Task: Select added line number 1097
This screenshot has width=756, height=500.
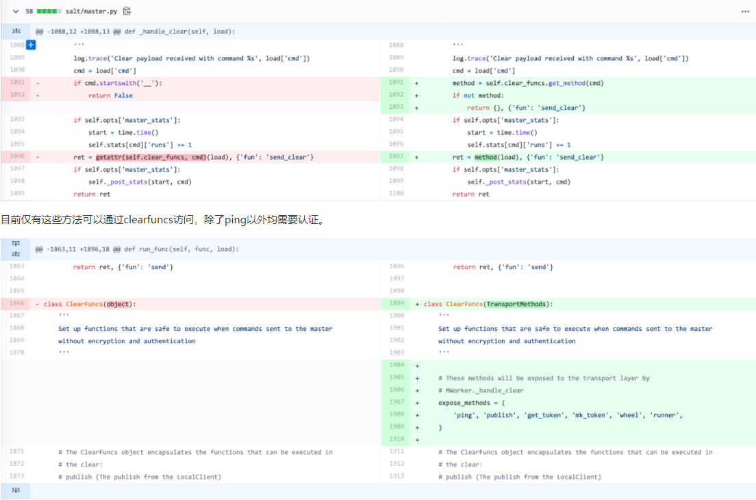Action: 396,157
